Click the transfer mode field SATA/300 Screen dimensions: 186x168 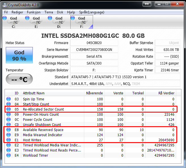(94, 63)
